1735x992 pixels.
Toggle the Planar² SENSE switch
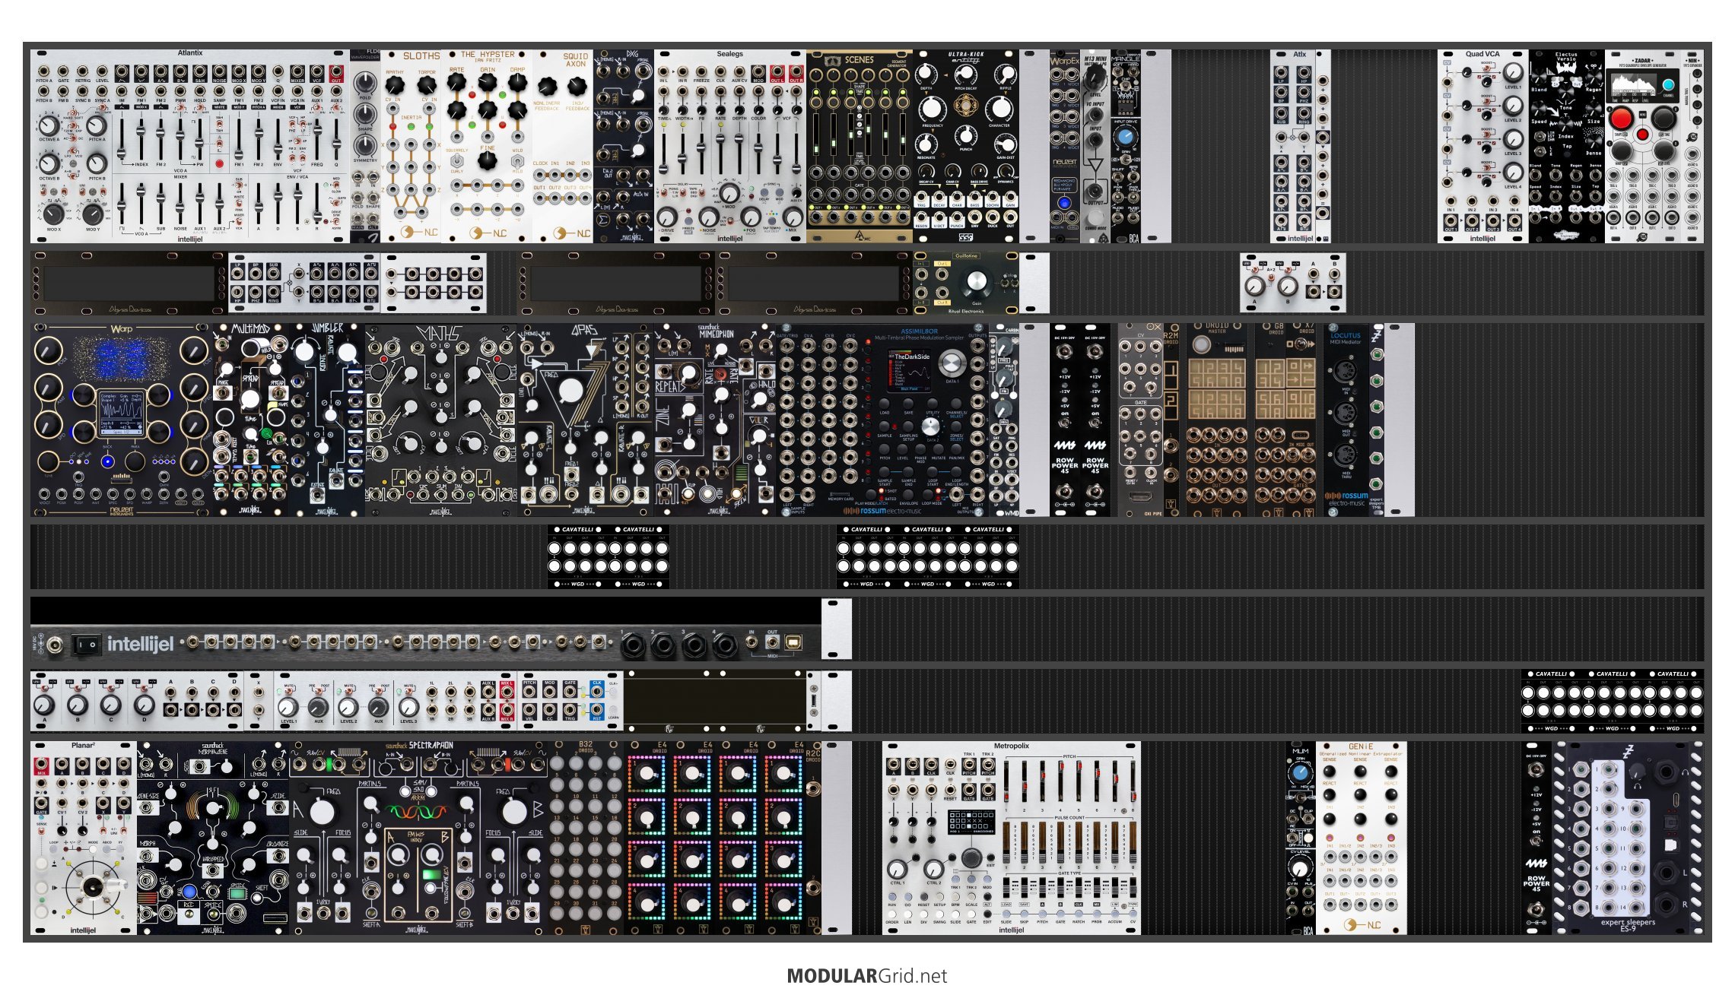click(42, 832)
